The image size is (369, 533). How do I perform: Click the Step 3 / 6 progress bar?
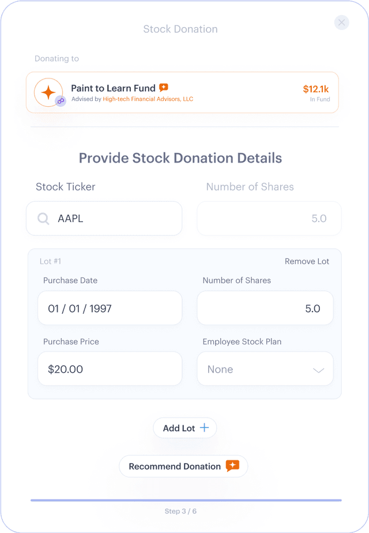point(186,500)
